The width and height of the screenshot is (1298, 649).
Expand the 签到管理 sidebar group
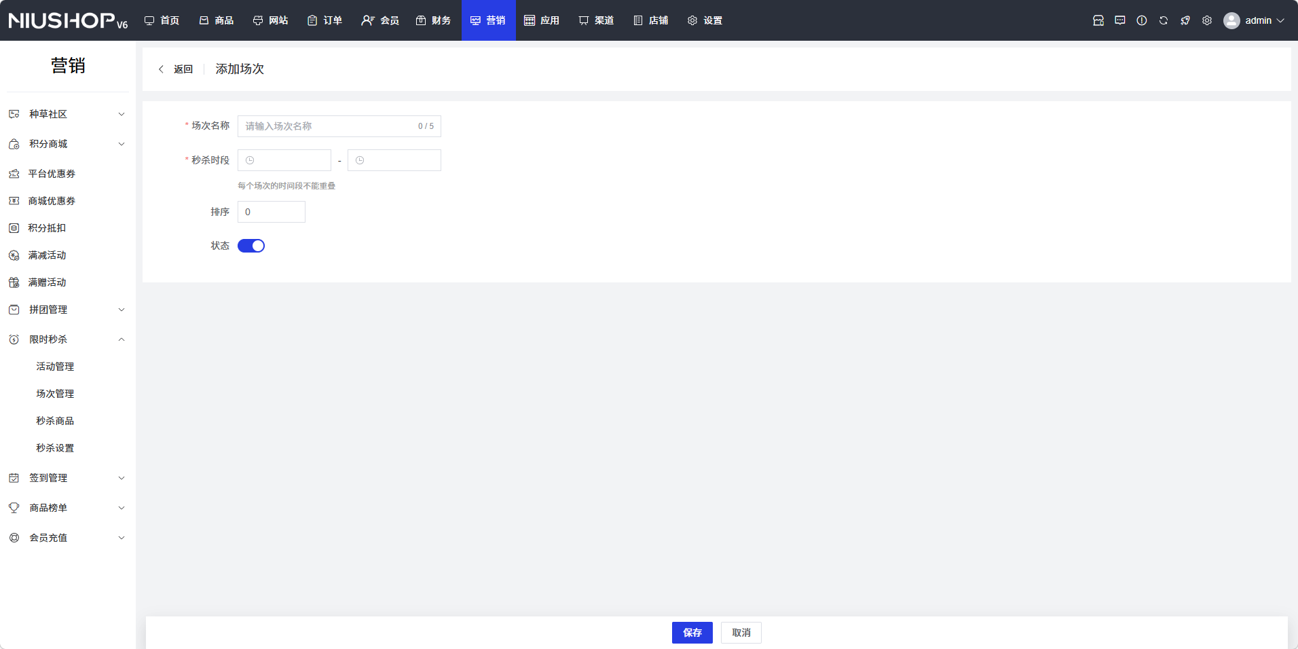click(68, 478)
